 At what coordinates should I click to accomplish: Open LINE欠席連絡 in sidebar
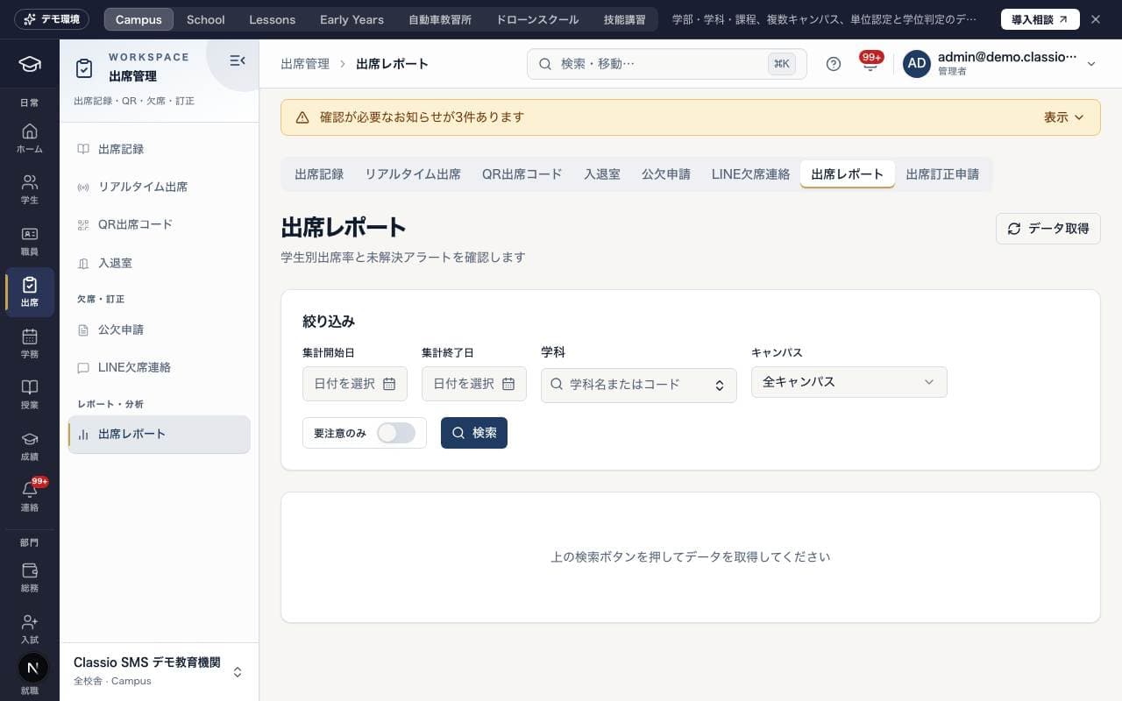point(160,367)
